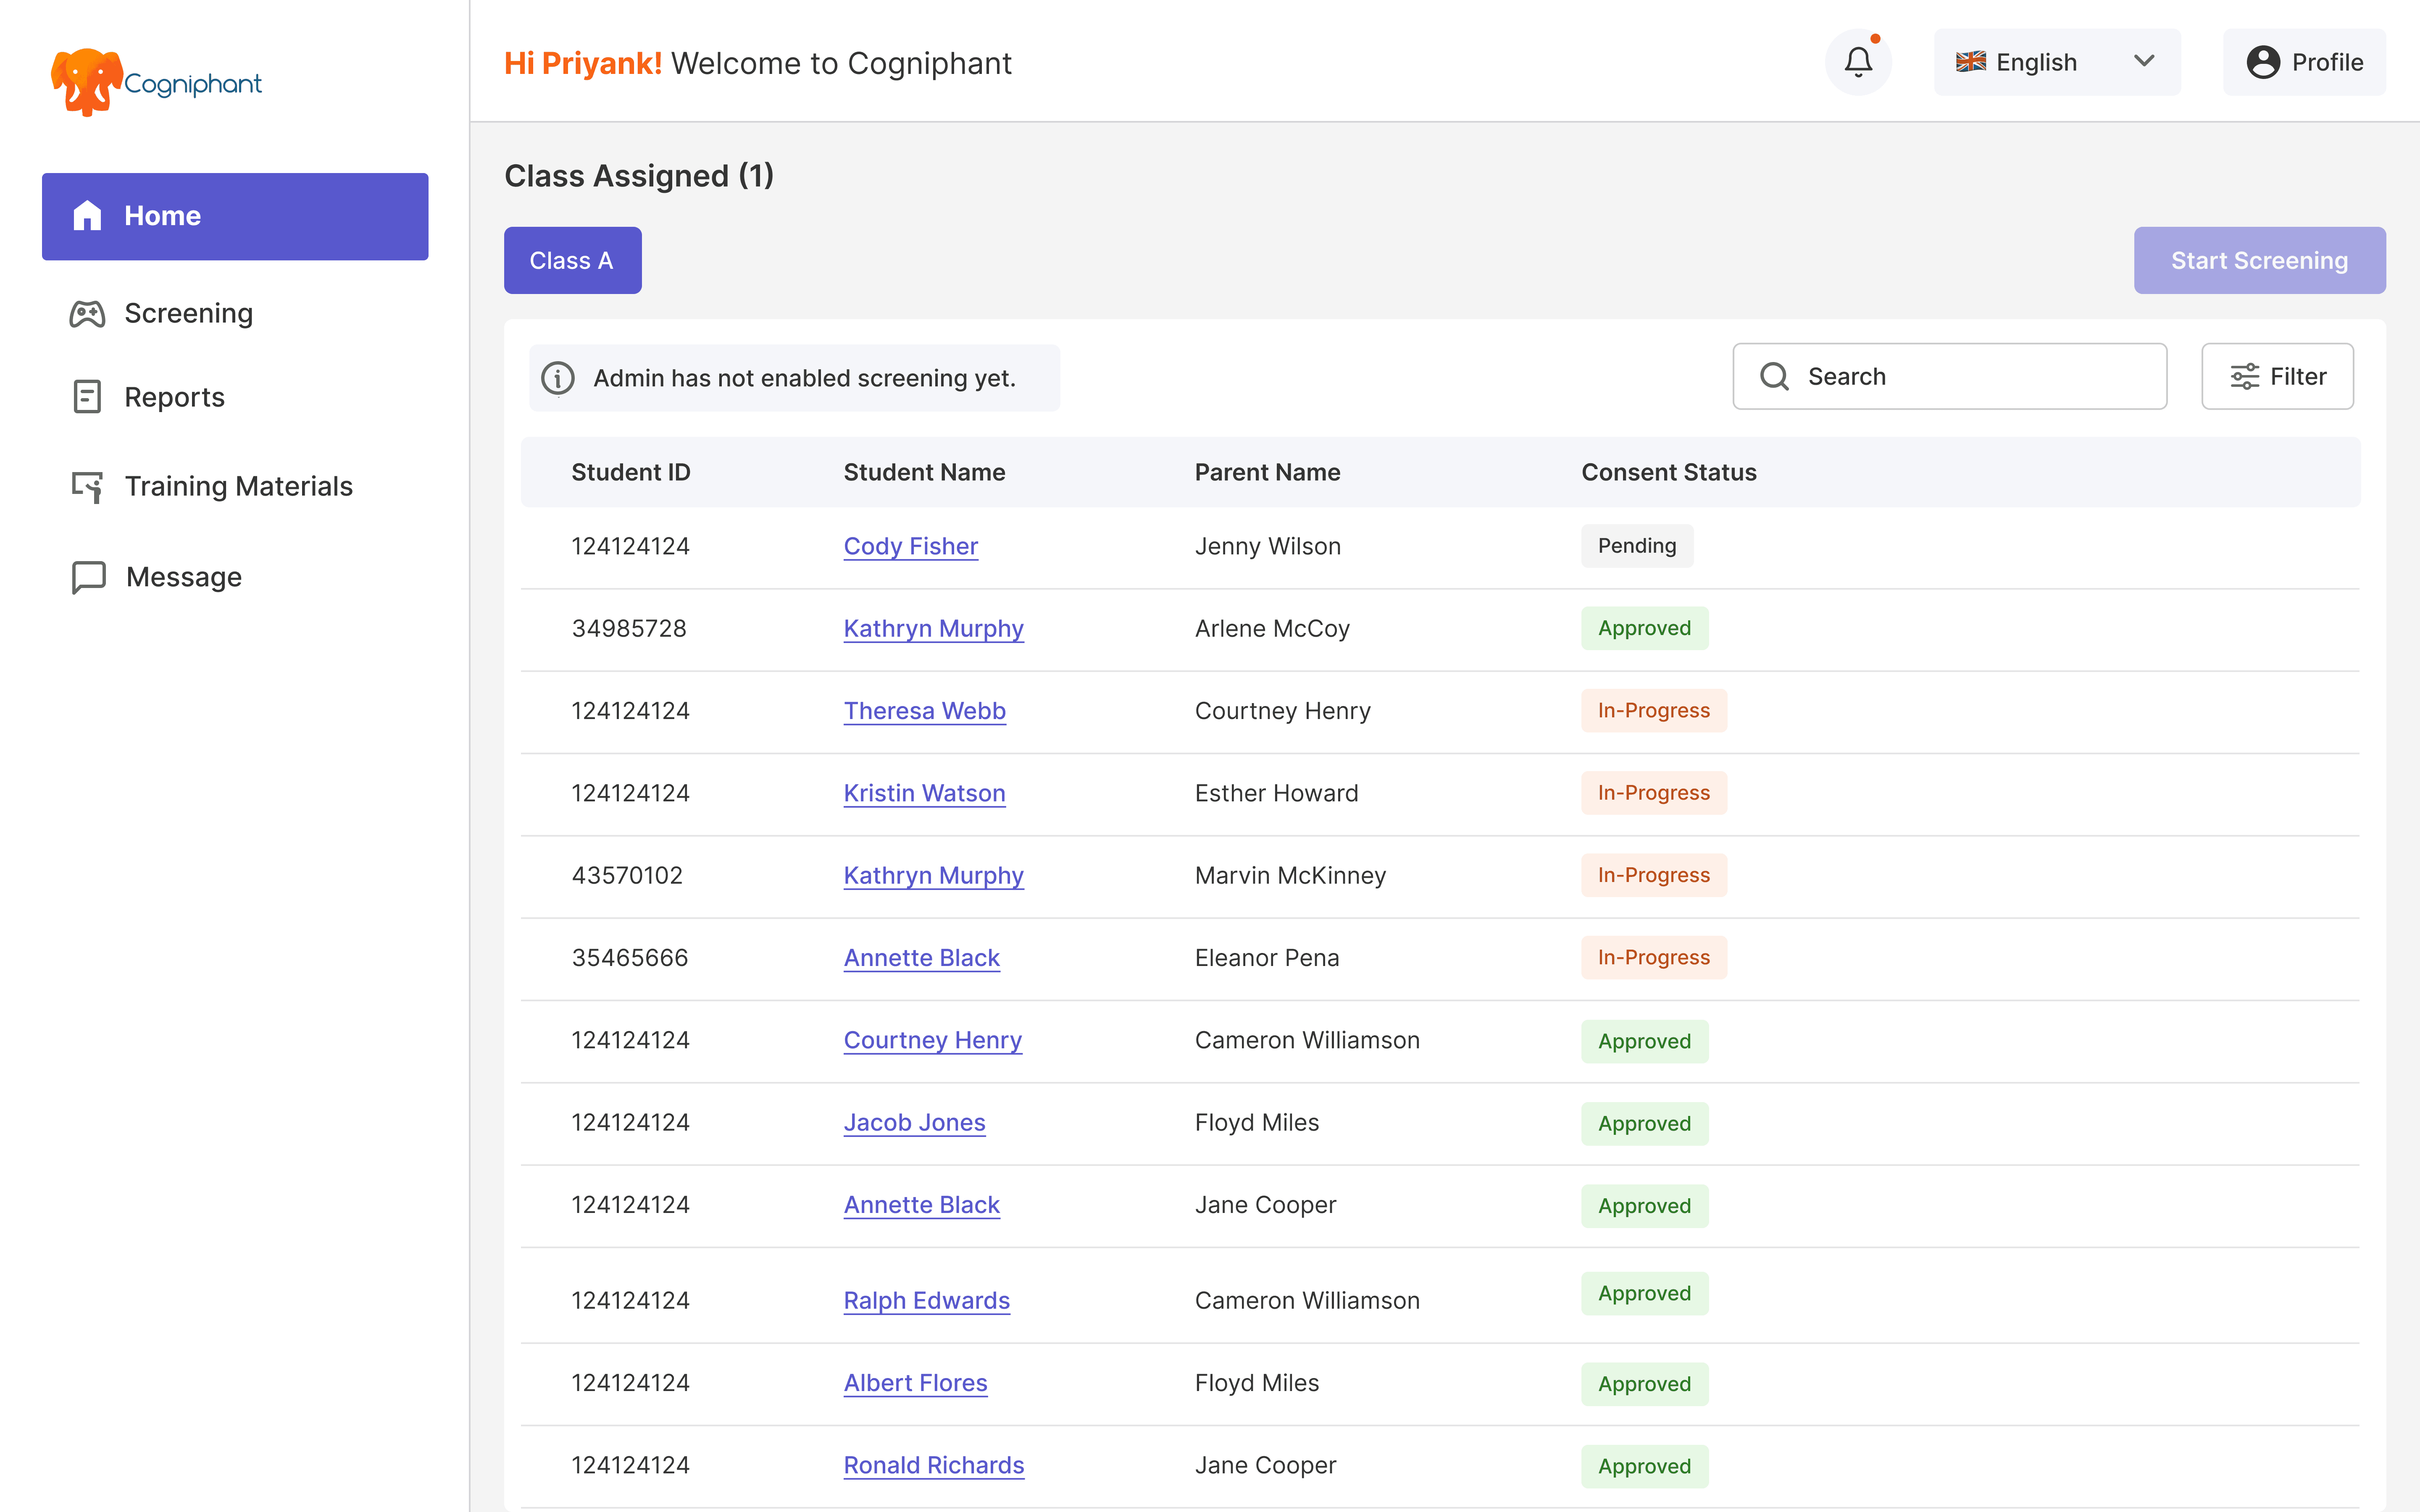Click the notification bell icon
This screenshot has height=1512, width=2420.
pos(1858,62)
